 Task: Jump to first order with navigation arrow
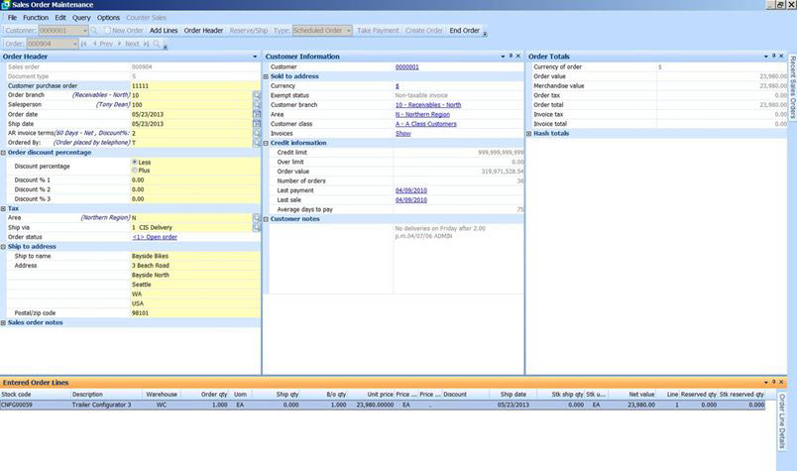[83, 44]
